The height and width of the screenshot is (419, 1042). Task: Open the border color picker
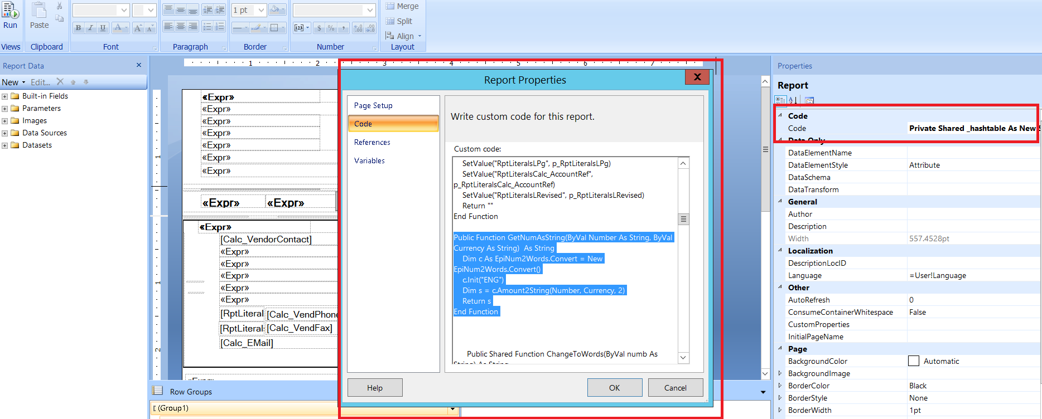[x=258, y=28]
